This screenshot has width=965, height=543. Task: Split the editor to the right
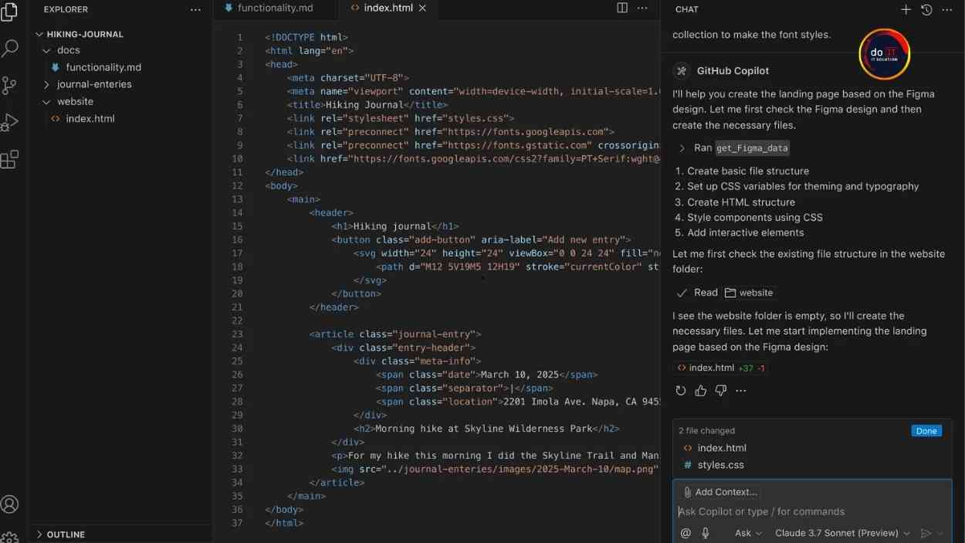pyautogui.click(x=622, y=8)
